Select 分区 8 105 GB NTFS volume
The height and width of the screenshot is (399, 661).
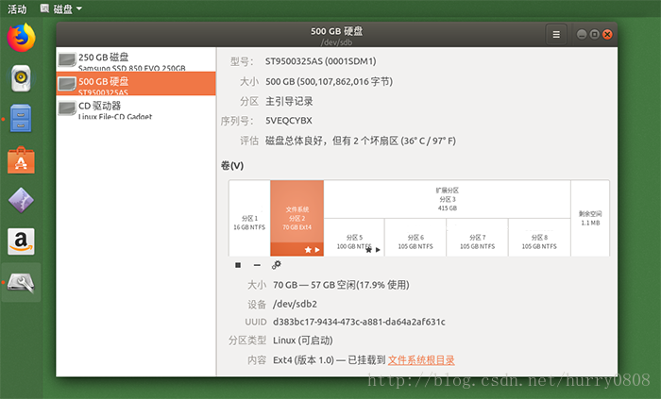(x=539, y=238)
